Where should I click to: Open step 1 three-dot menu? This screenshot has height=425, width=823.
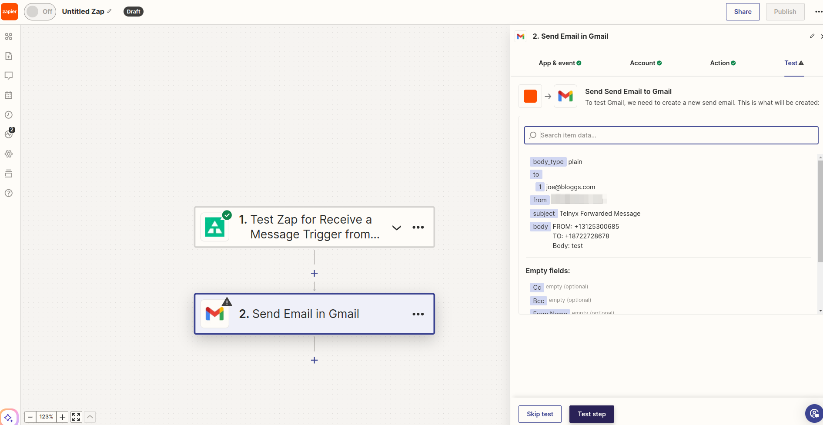(x=418, y=228)
